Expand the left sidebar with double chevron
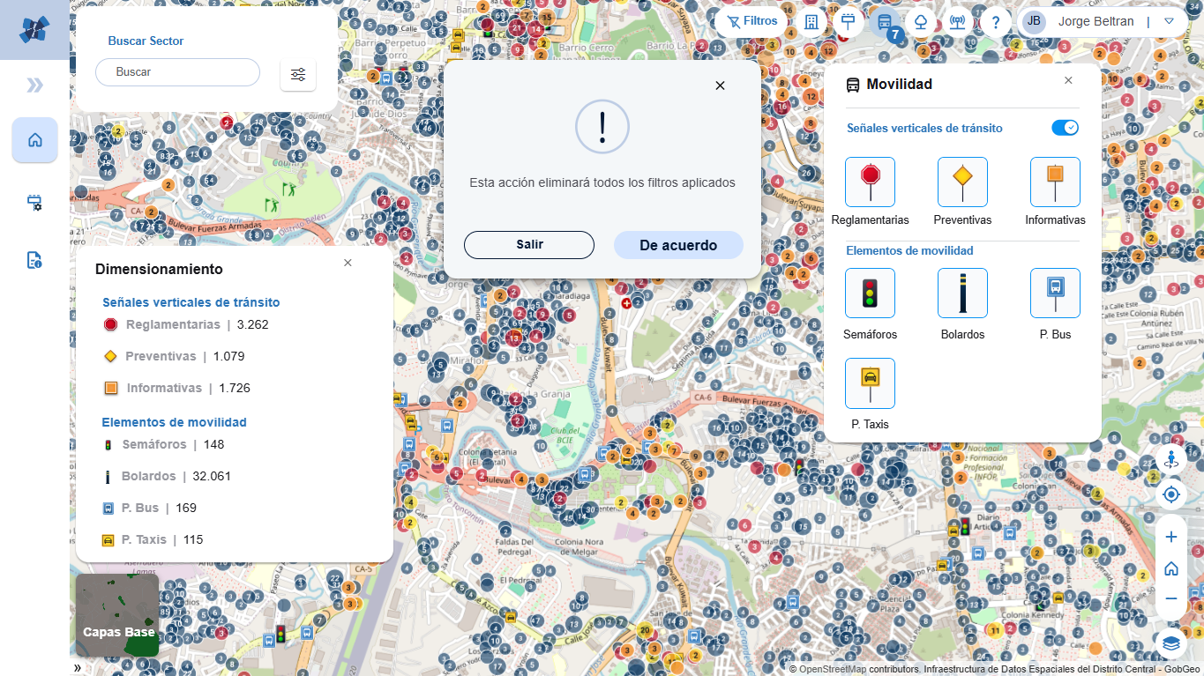Image resolution: width=1204 pixels, height=676 pixels. (34, 85)
